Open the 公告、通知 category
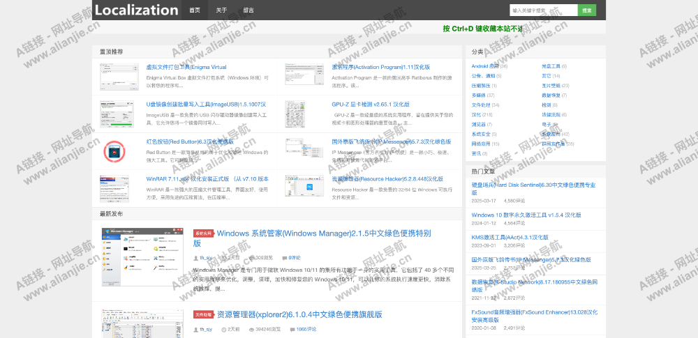This screenshot has width=698, height=338. pos(483,76)
